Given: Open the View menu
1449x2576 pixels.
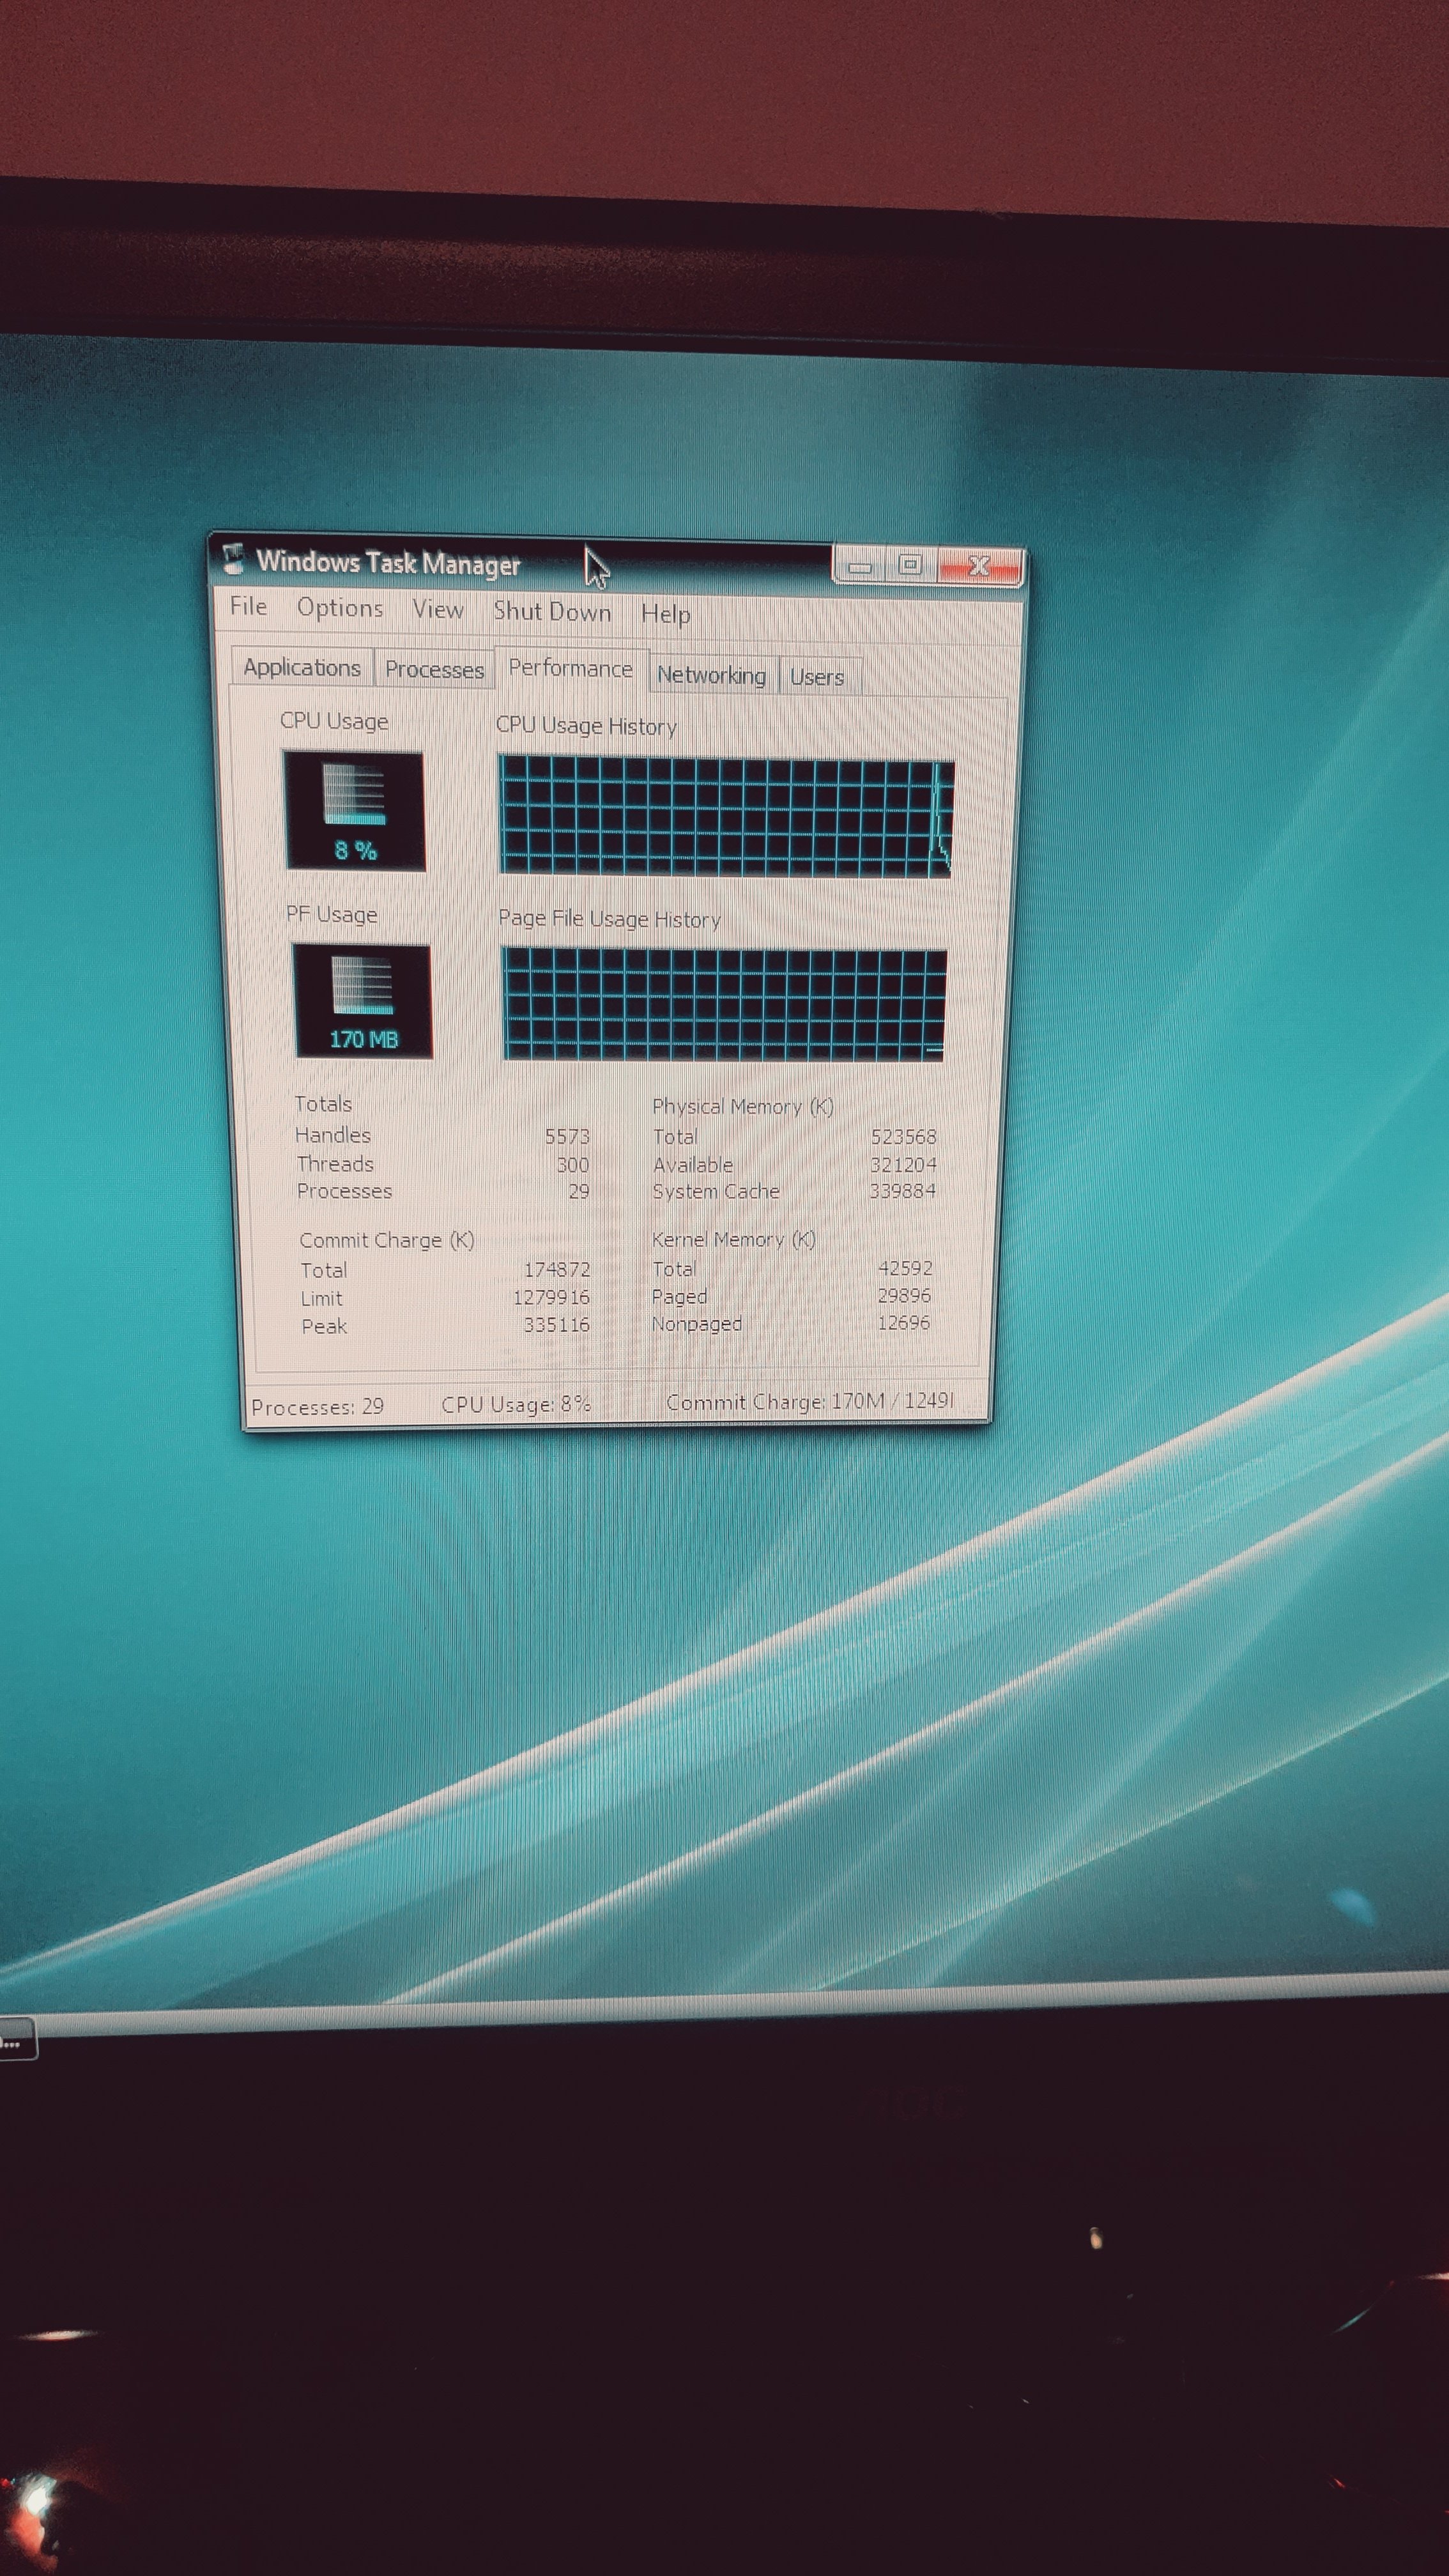Looking at the screenshot, I should tap(438, 610).
